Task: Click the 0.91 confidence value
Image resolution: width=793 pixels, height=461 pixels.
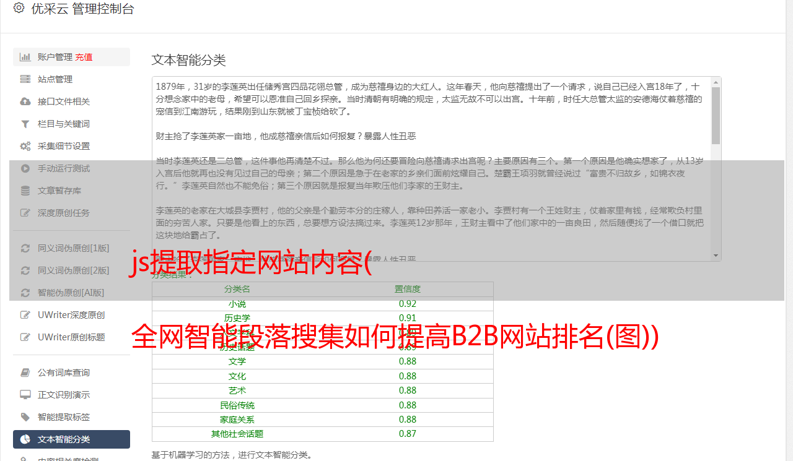Action: tap(408, 318)
